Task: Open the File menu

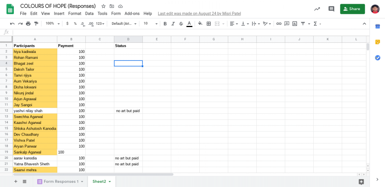Action: pos(23,14)
